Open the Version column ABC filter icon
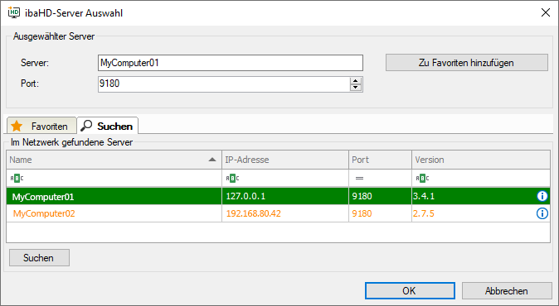This screenshot has width=559, height=306. coord(422,178)
